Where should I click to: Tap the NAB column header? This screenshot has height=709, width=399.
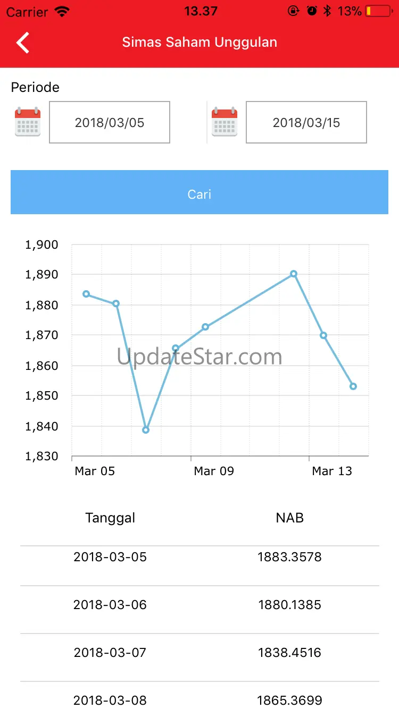[x=289, y=518]
